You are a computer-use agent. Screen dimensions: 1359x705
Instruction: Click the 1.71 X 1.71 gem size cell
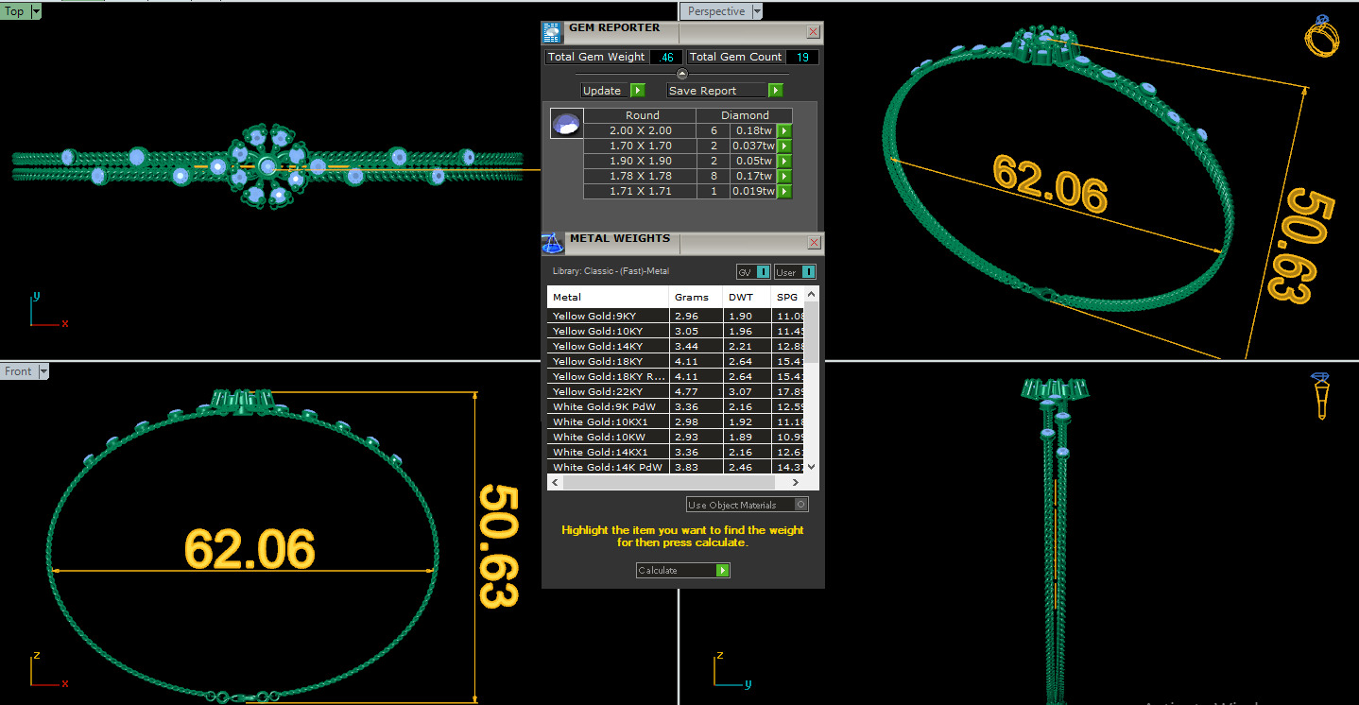click(640, 191)
